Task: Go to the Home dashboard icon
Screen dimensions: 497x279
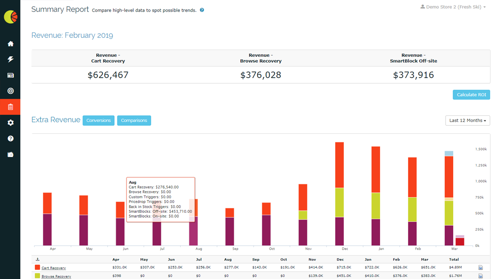Action: tap(10, 44)
